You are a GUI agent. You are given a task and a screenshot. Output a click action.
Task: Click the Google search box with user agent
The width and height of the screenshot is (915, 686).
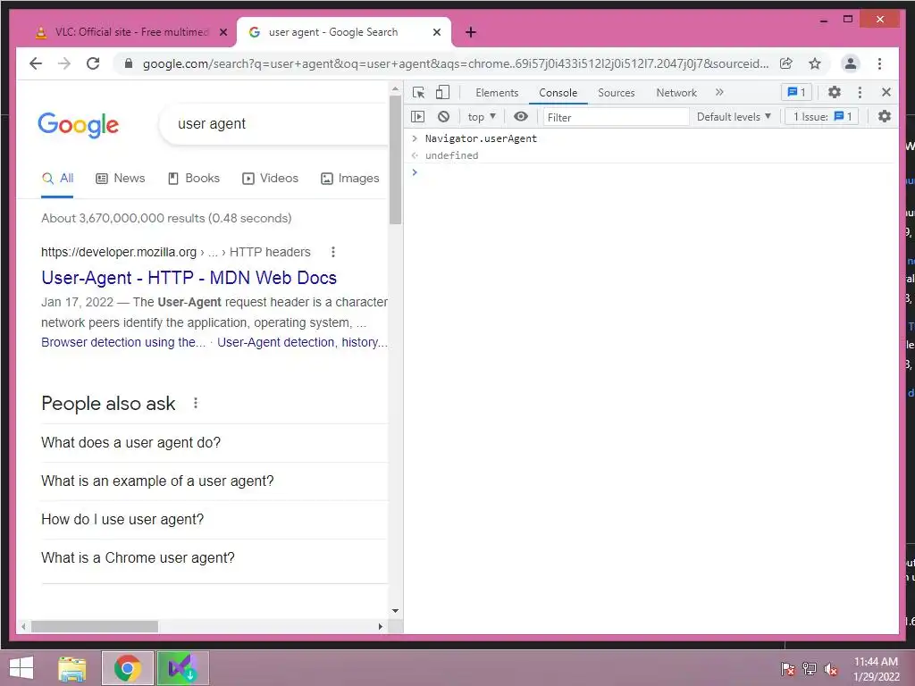(x=274, y=123)
